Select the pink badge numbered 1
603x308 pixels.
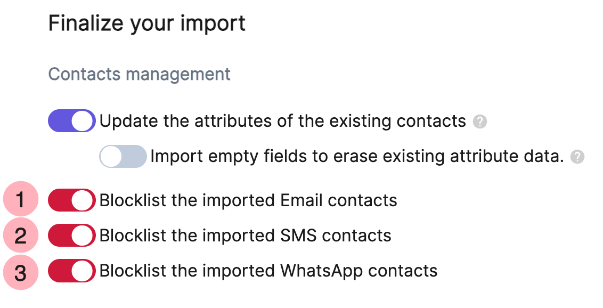pos(20,200)
